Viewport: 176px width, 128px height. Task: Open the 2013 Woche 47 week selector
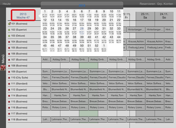23,16
